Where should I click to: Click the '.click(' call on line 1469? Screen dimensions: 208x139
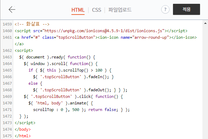click(x=85, y=96)
